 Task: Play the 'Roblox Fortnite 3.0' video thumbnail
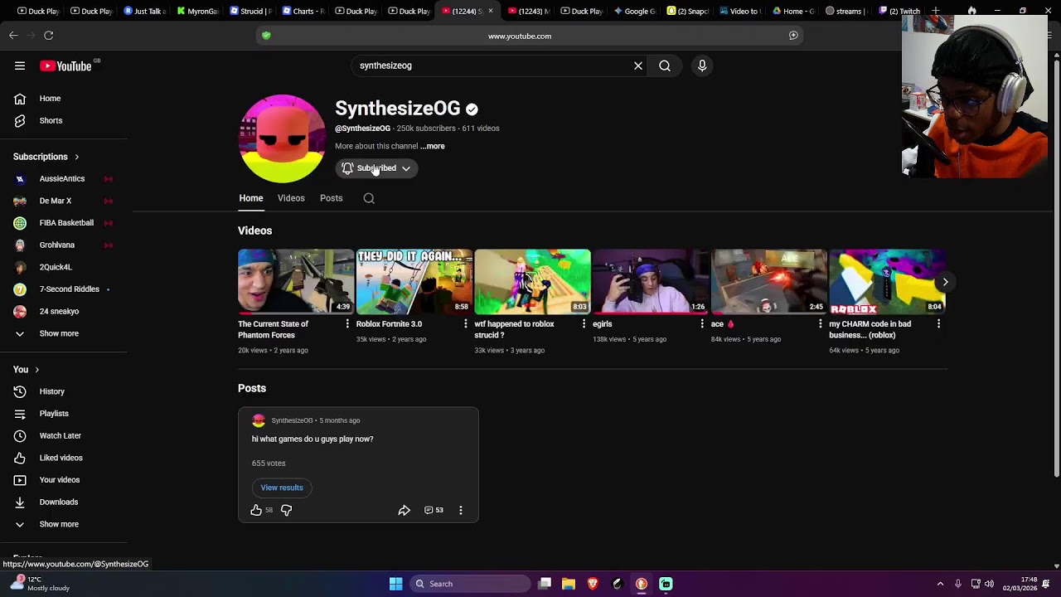pos(414,281)
